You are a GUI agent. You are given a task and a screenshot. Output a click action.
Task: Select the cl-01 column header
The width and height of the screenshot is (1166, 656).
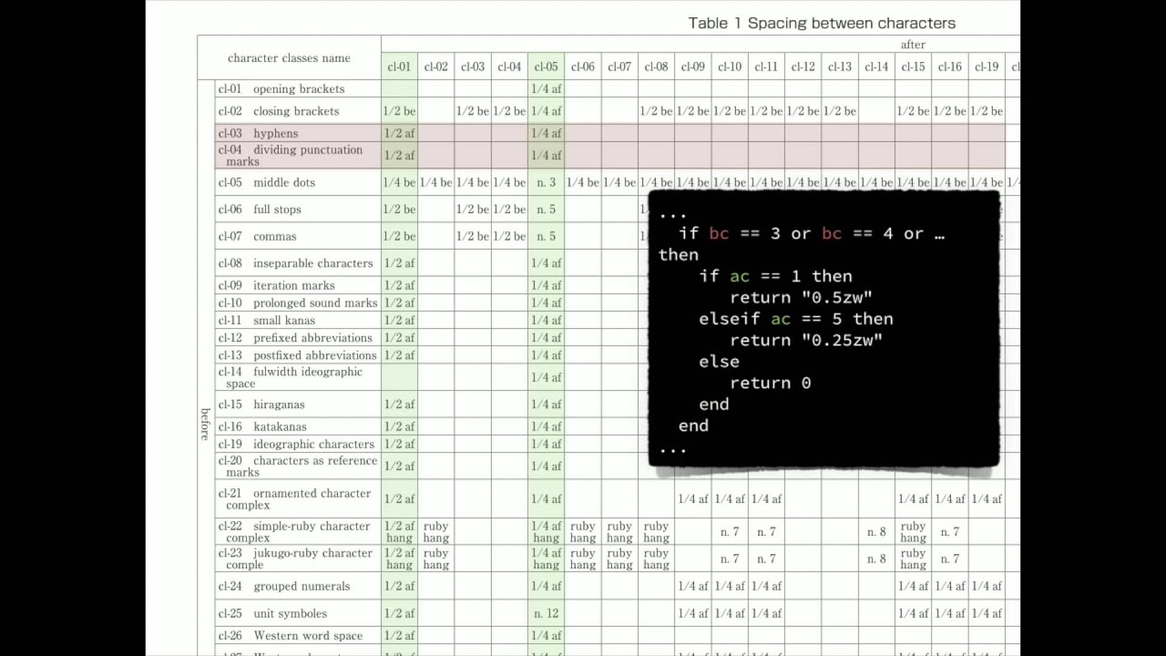point(399,67)
